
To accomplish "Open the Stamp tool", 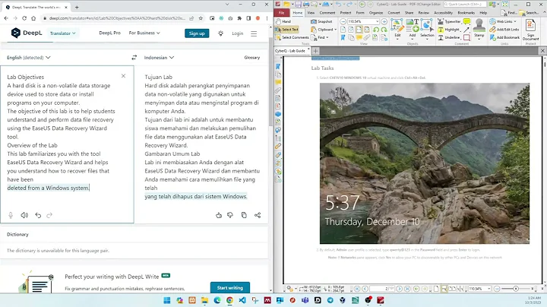I will pyautogui.click(x=479, y=29).
